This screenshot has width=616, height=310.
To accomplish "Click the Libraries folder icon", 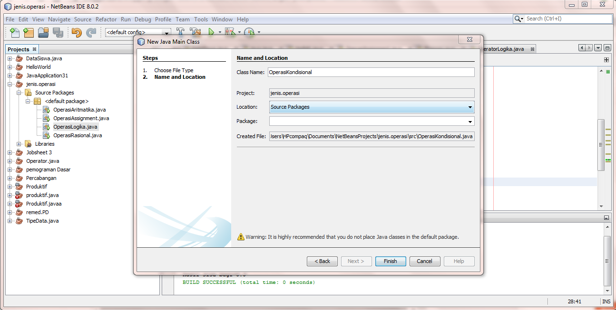I will click(28, 144).
